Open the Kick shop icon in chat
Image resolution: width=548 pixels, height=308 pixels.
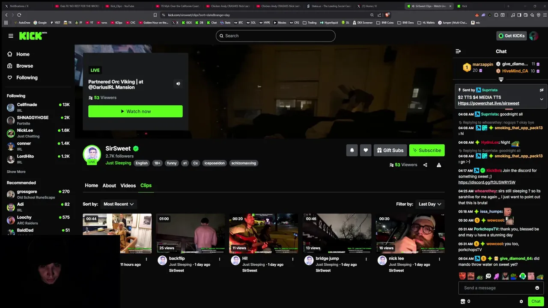[x=463, y=302]
